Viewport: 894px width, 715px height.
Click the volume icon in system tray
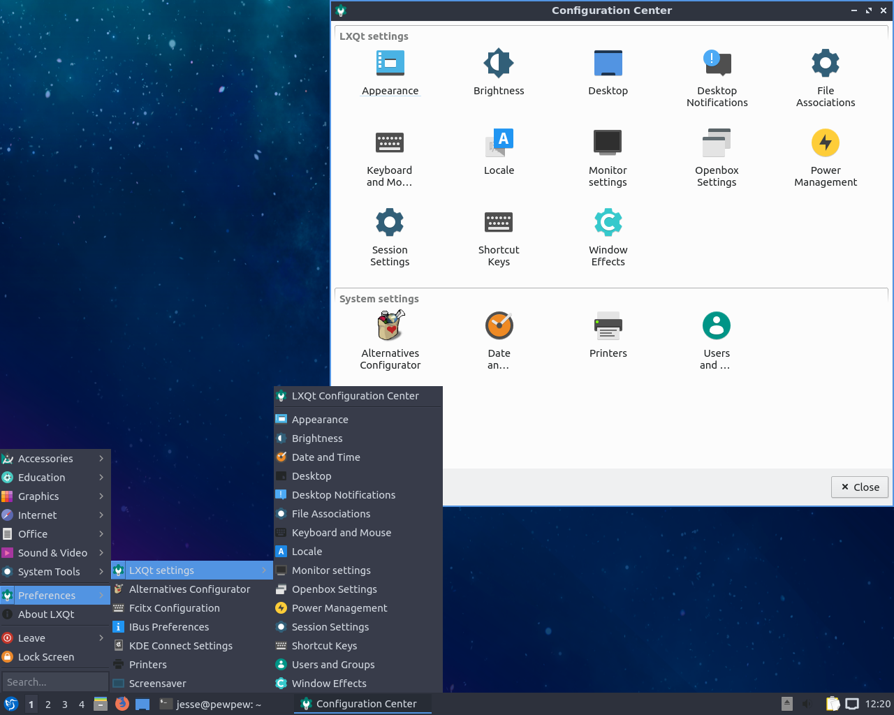(808, 704)
